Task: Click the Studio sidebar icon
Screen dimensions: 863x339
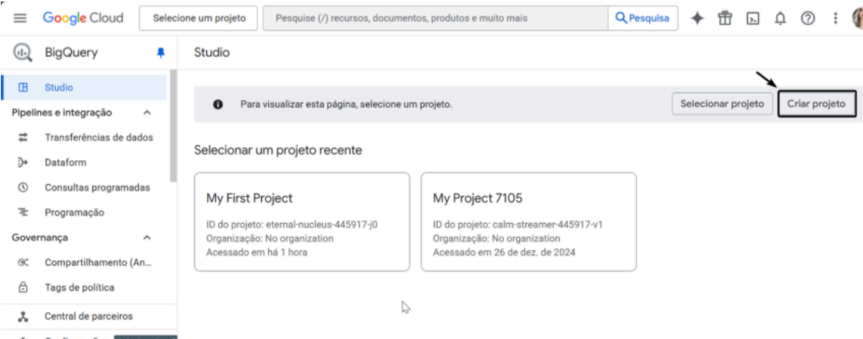Action: (x=23, y=88)
